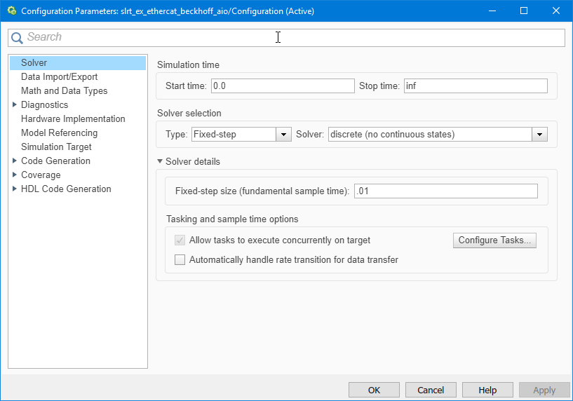Expand the Code Generation tree node
573x401 pixels.
[x=14, y=161]
